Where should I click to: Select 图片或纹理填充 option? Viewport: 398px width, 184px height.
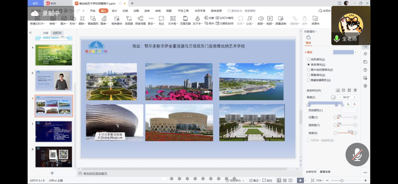[x=320, y=70]
